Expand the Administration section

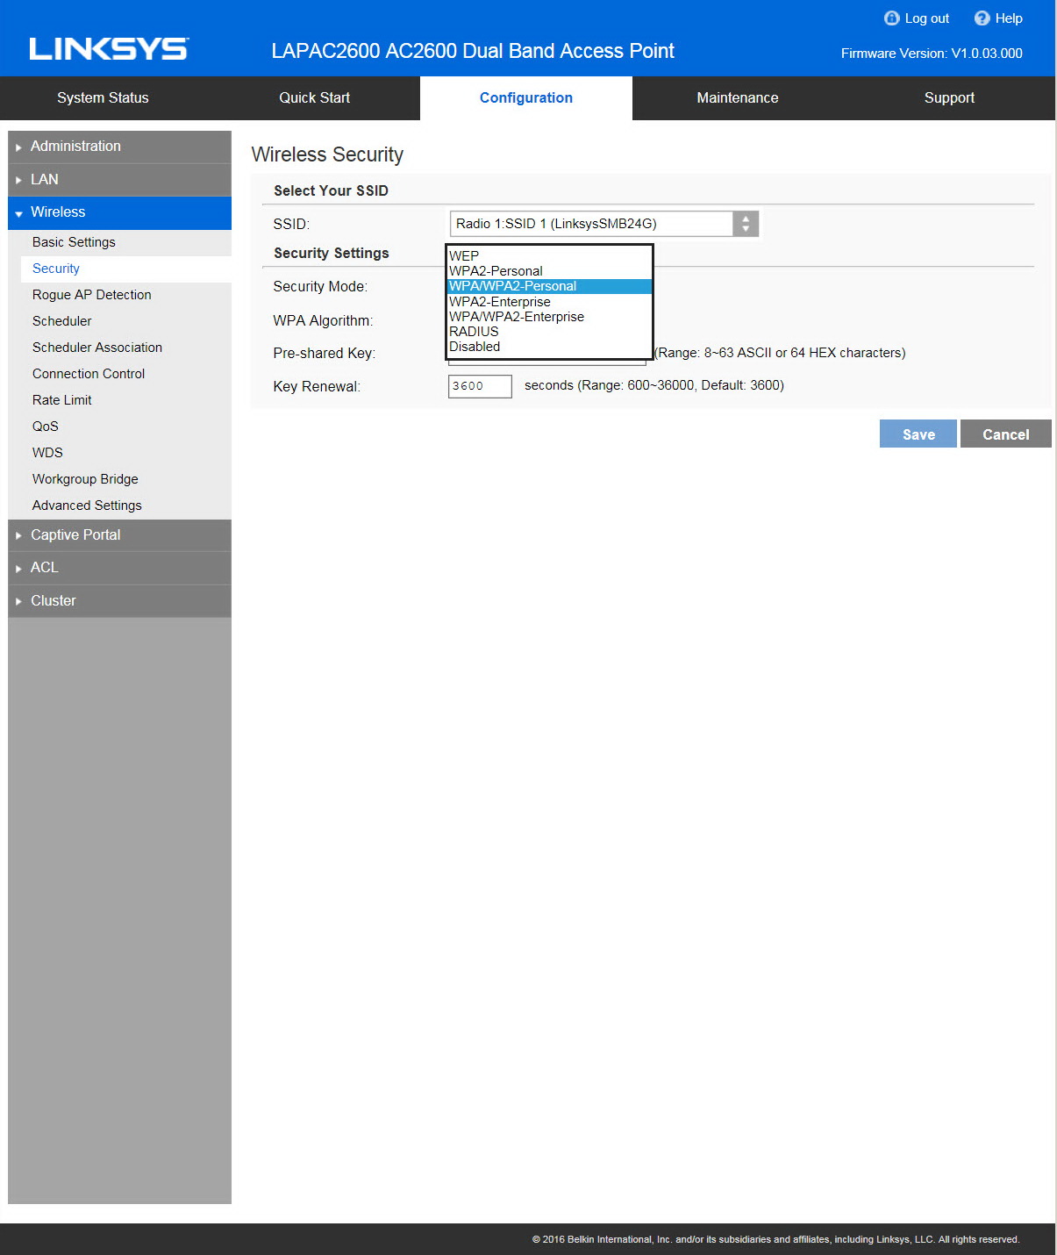point(119,147)
